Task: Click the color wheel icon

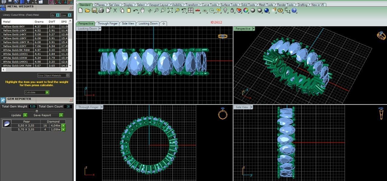Action: pyautogui.click(x=246, y=11)
